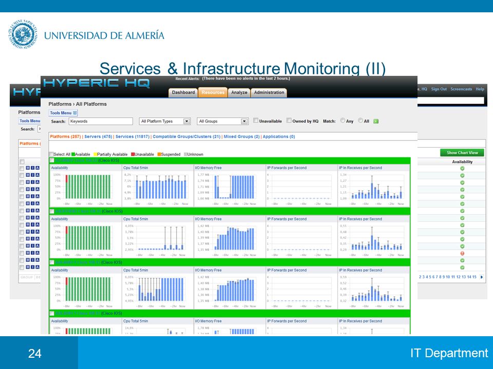Click the grey Unknown legend swatch
The image size is (493, 369).
(185, 154)
